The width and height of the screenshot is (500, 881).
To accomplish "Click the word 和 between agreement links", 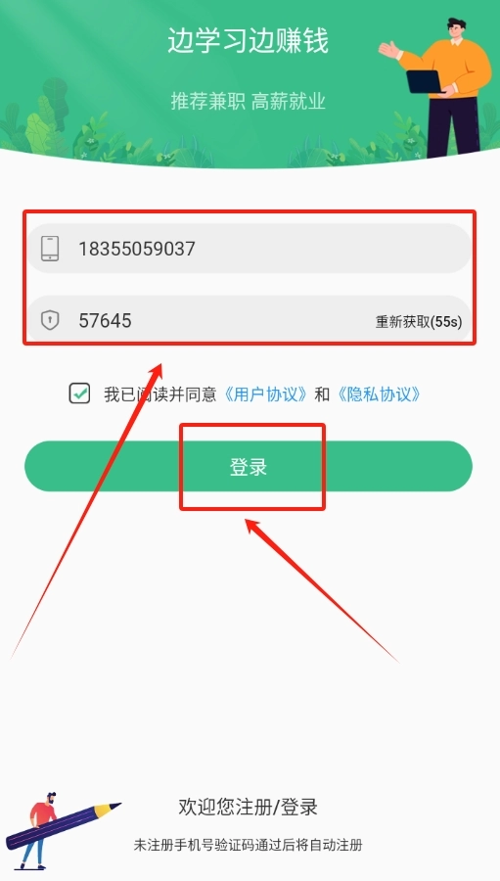I will tap(322, 394).
